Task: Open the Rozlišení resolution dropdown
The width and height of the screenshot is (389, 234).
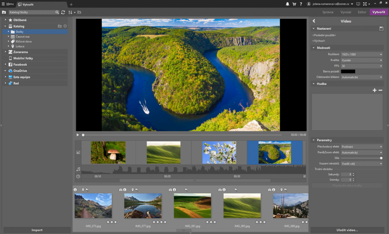Action: (x=361, y=54)
